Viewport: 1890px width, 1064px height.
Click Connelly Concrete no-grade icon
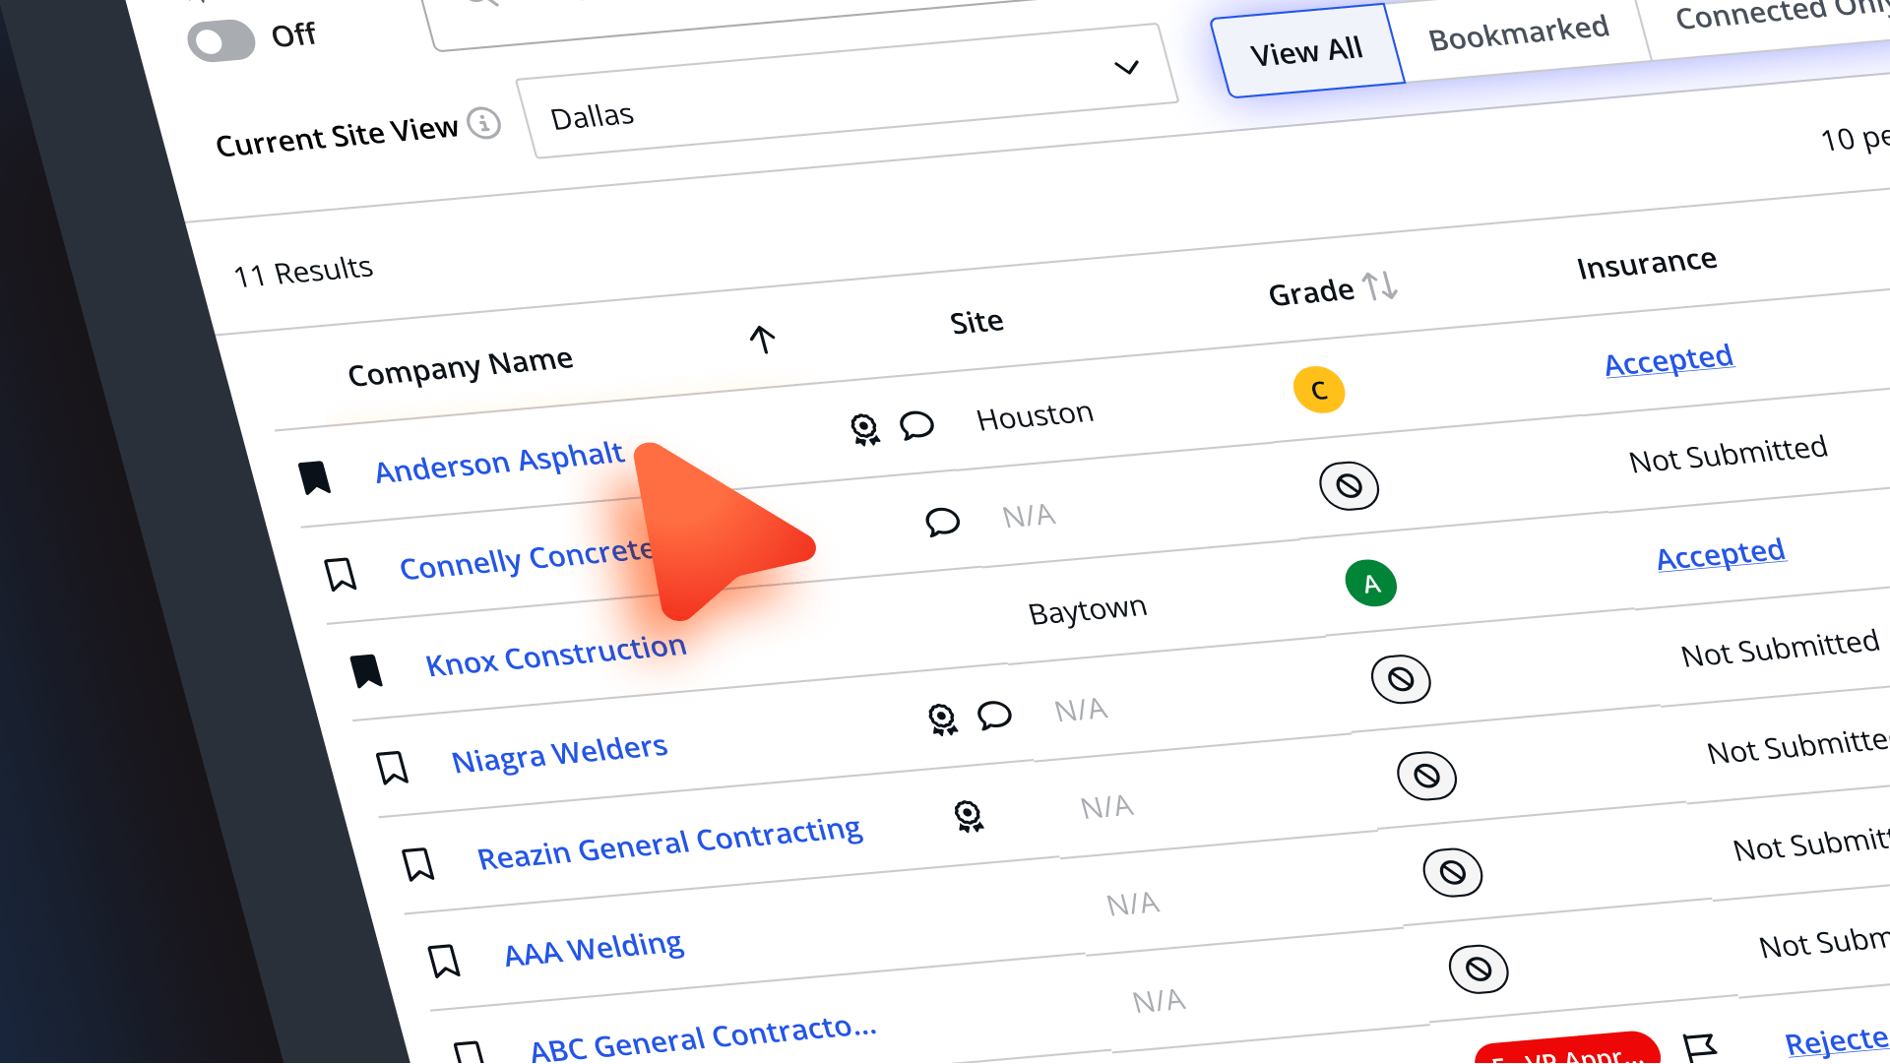pos(1349,485)
